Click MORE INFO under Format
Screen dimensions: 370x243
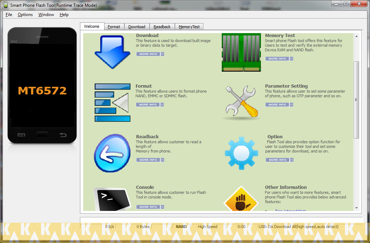pyautogui.click(x=150, y=105)
